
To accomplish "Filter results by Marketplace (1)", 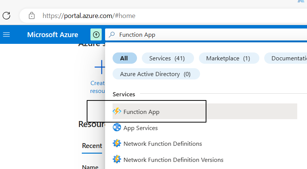I will coord(229,58).
